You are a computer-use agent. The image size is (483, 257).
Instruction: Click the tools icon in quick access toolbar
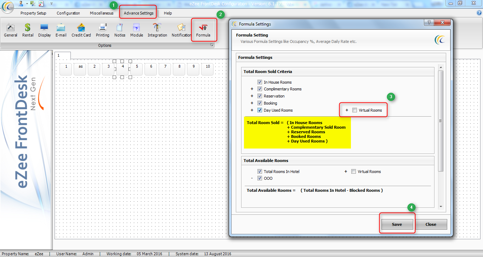click(x=33, y=3)
